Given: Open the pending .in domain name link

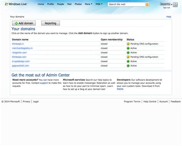Looking at the screenshot, I should coord(18,44).
